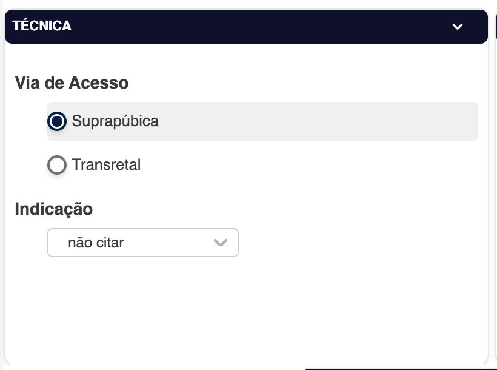
Task: Click the Transretal option label
Action: pyautogui.click(x=106, y=165)
